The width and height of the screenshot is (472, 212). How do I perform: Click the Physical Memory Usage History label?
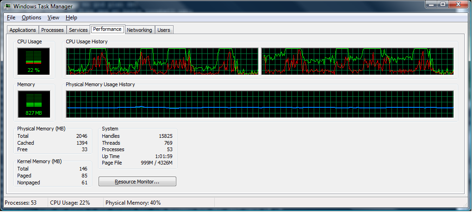point(100,84)
